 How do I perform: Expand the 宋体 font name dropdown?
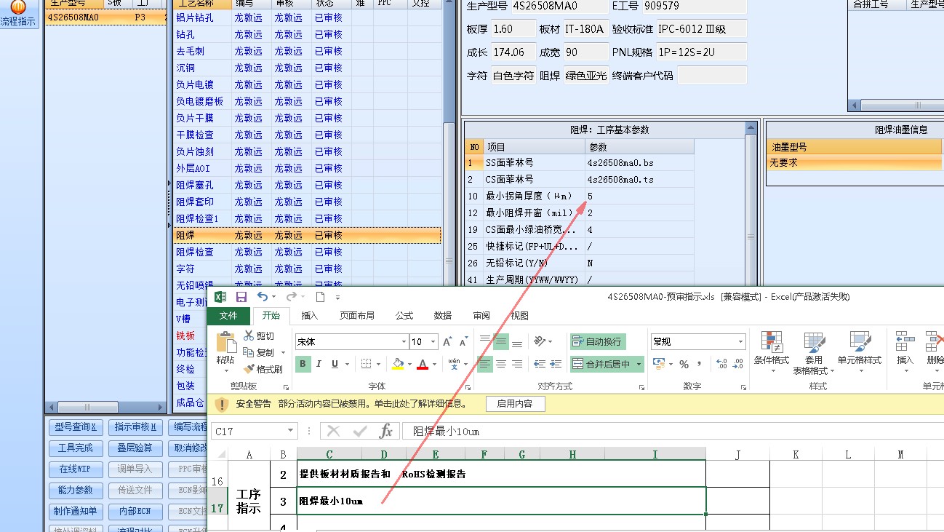point(404,341)
